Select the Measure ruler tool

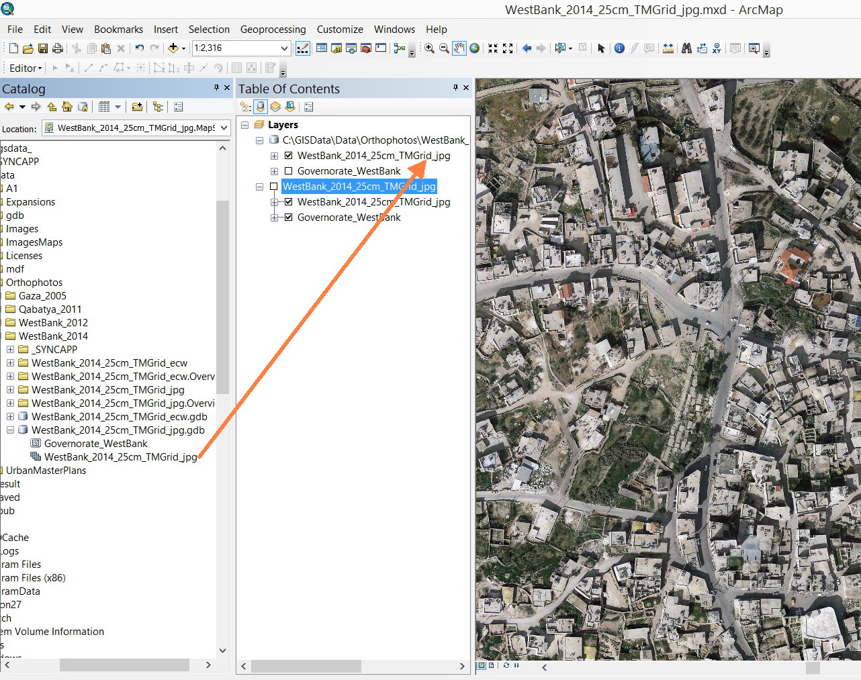point(668,48)
